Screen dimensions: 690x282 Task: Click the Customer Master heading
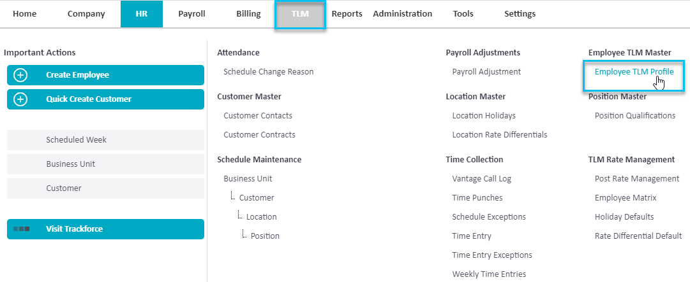pyautogui.click(x=249, y=97)
